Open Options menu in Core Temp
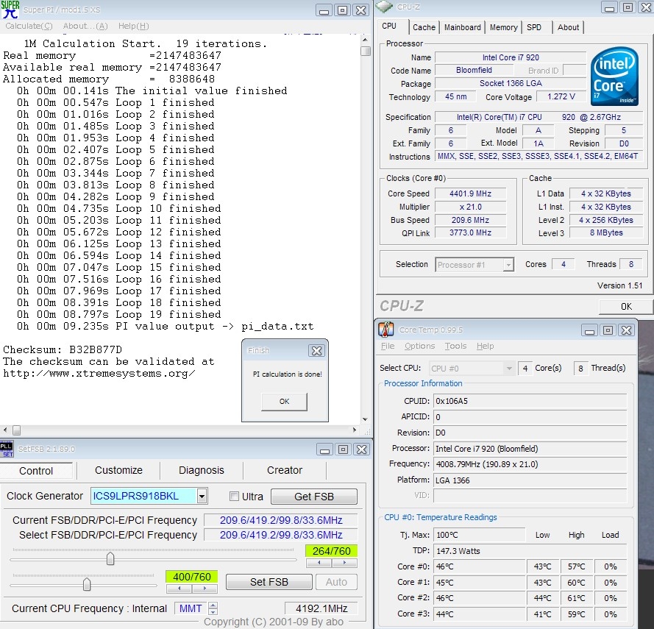 419,346
